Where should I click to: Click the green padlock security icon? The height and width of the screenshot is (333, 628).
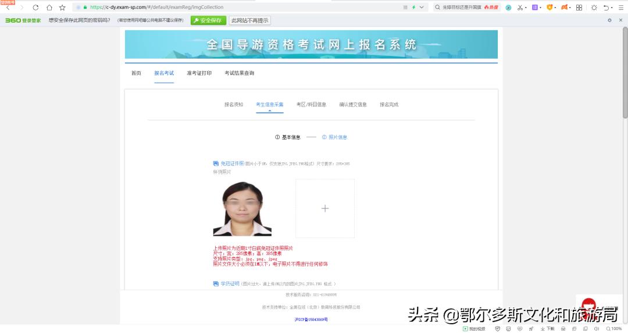point(85,7)
